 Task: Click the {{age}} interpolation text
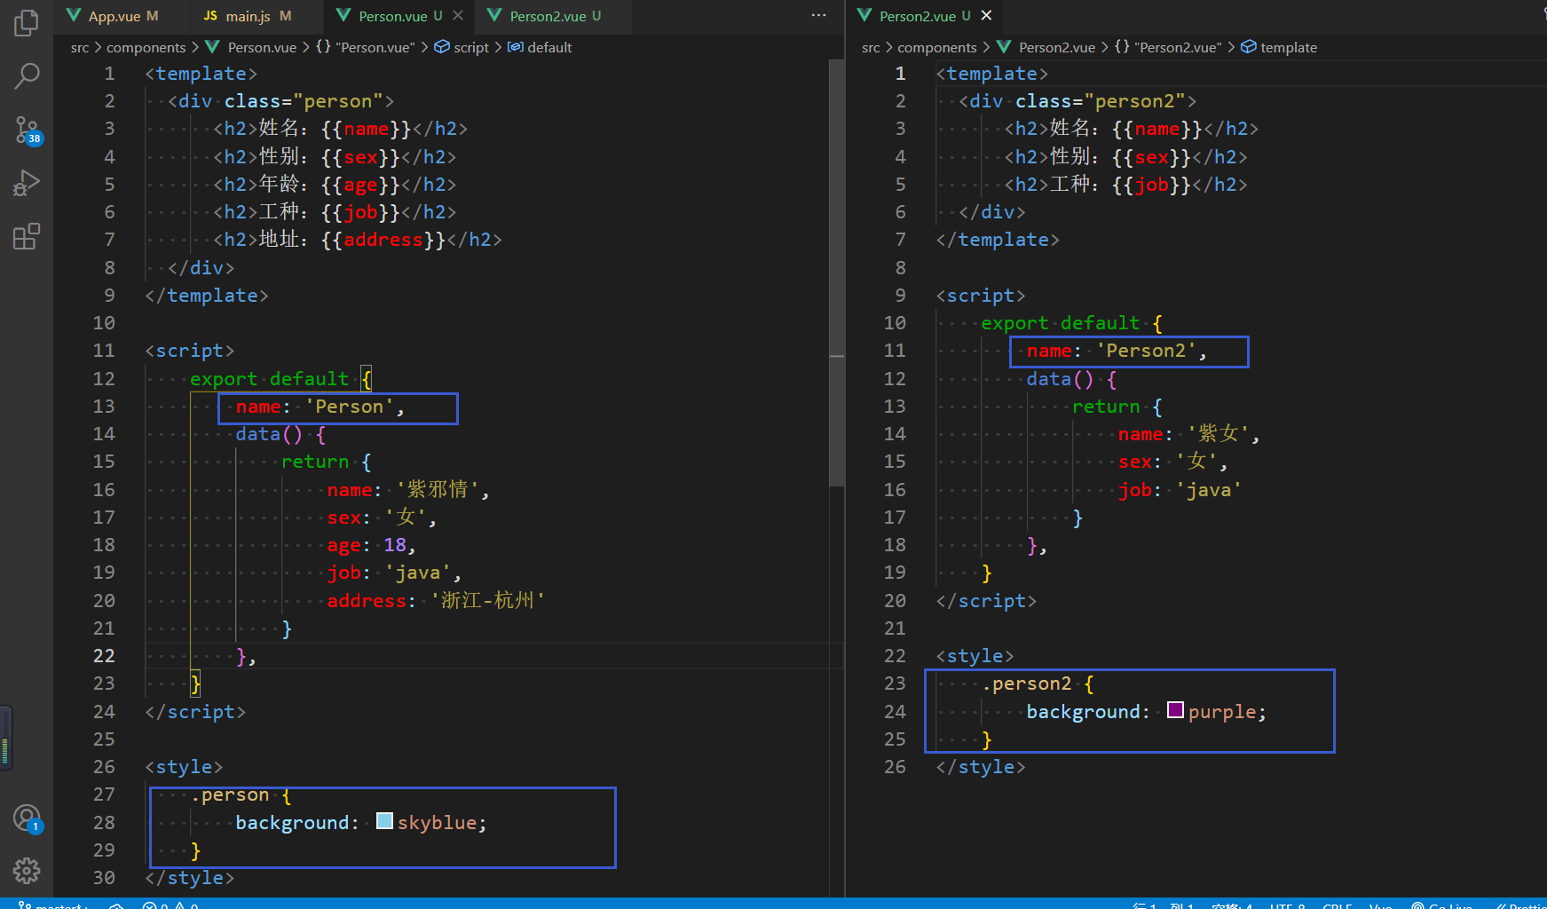[360, 185]
